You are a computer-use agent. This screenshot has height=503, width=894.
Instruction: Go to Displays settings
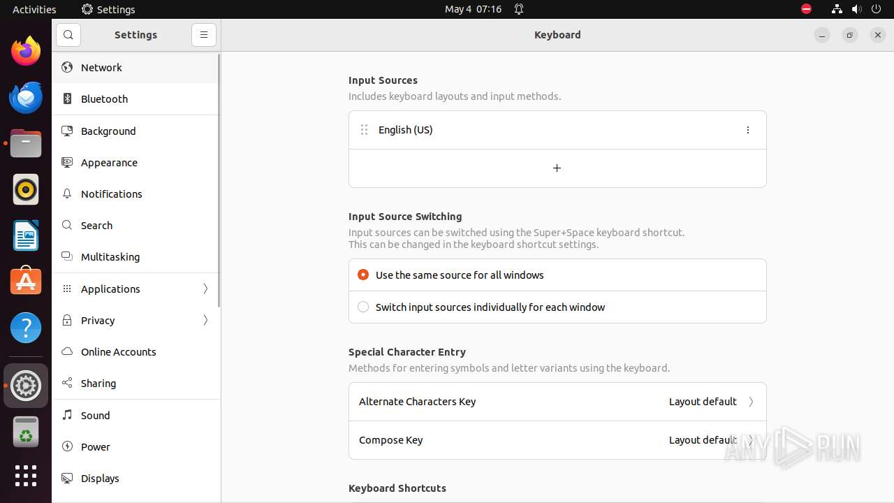coord(135,478)
